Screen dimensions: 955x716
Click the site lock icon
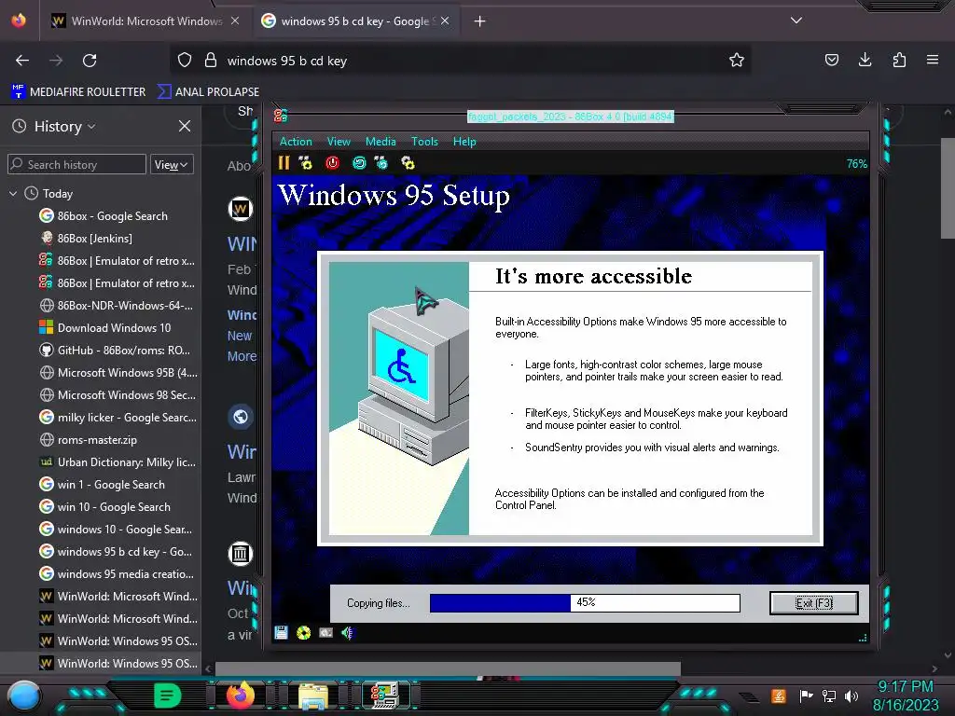tap(211, 61)
